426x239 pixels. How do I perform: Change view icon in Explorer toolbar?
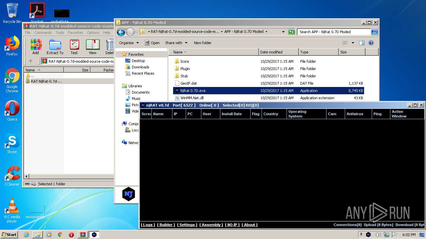click(x=345, y=43)
